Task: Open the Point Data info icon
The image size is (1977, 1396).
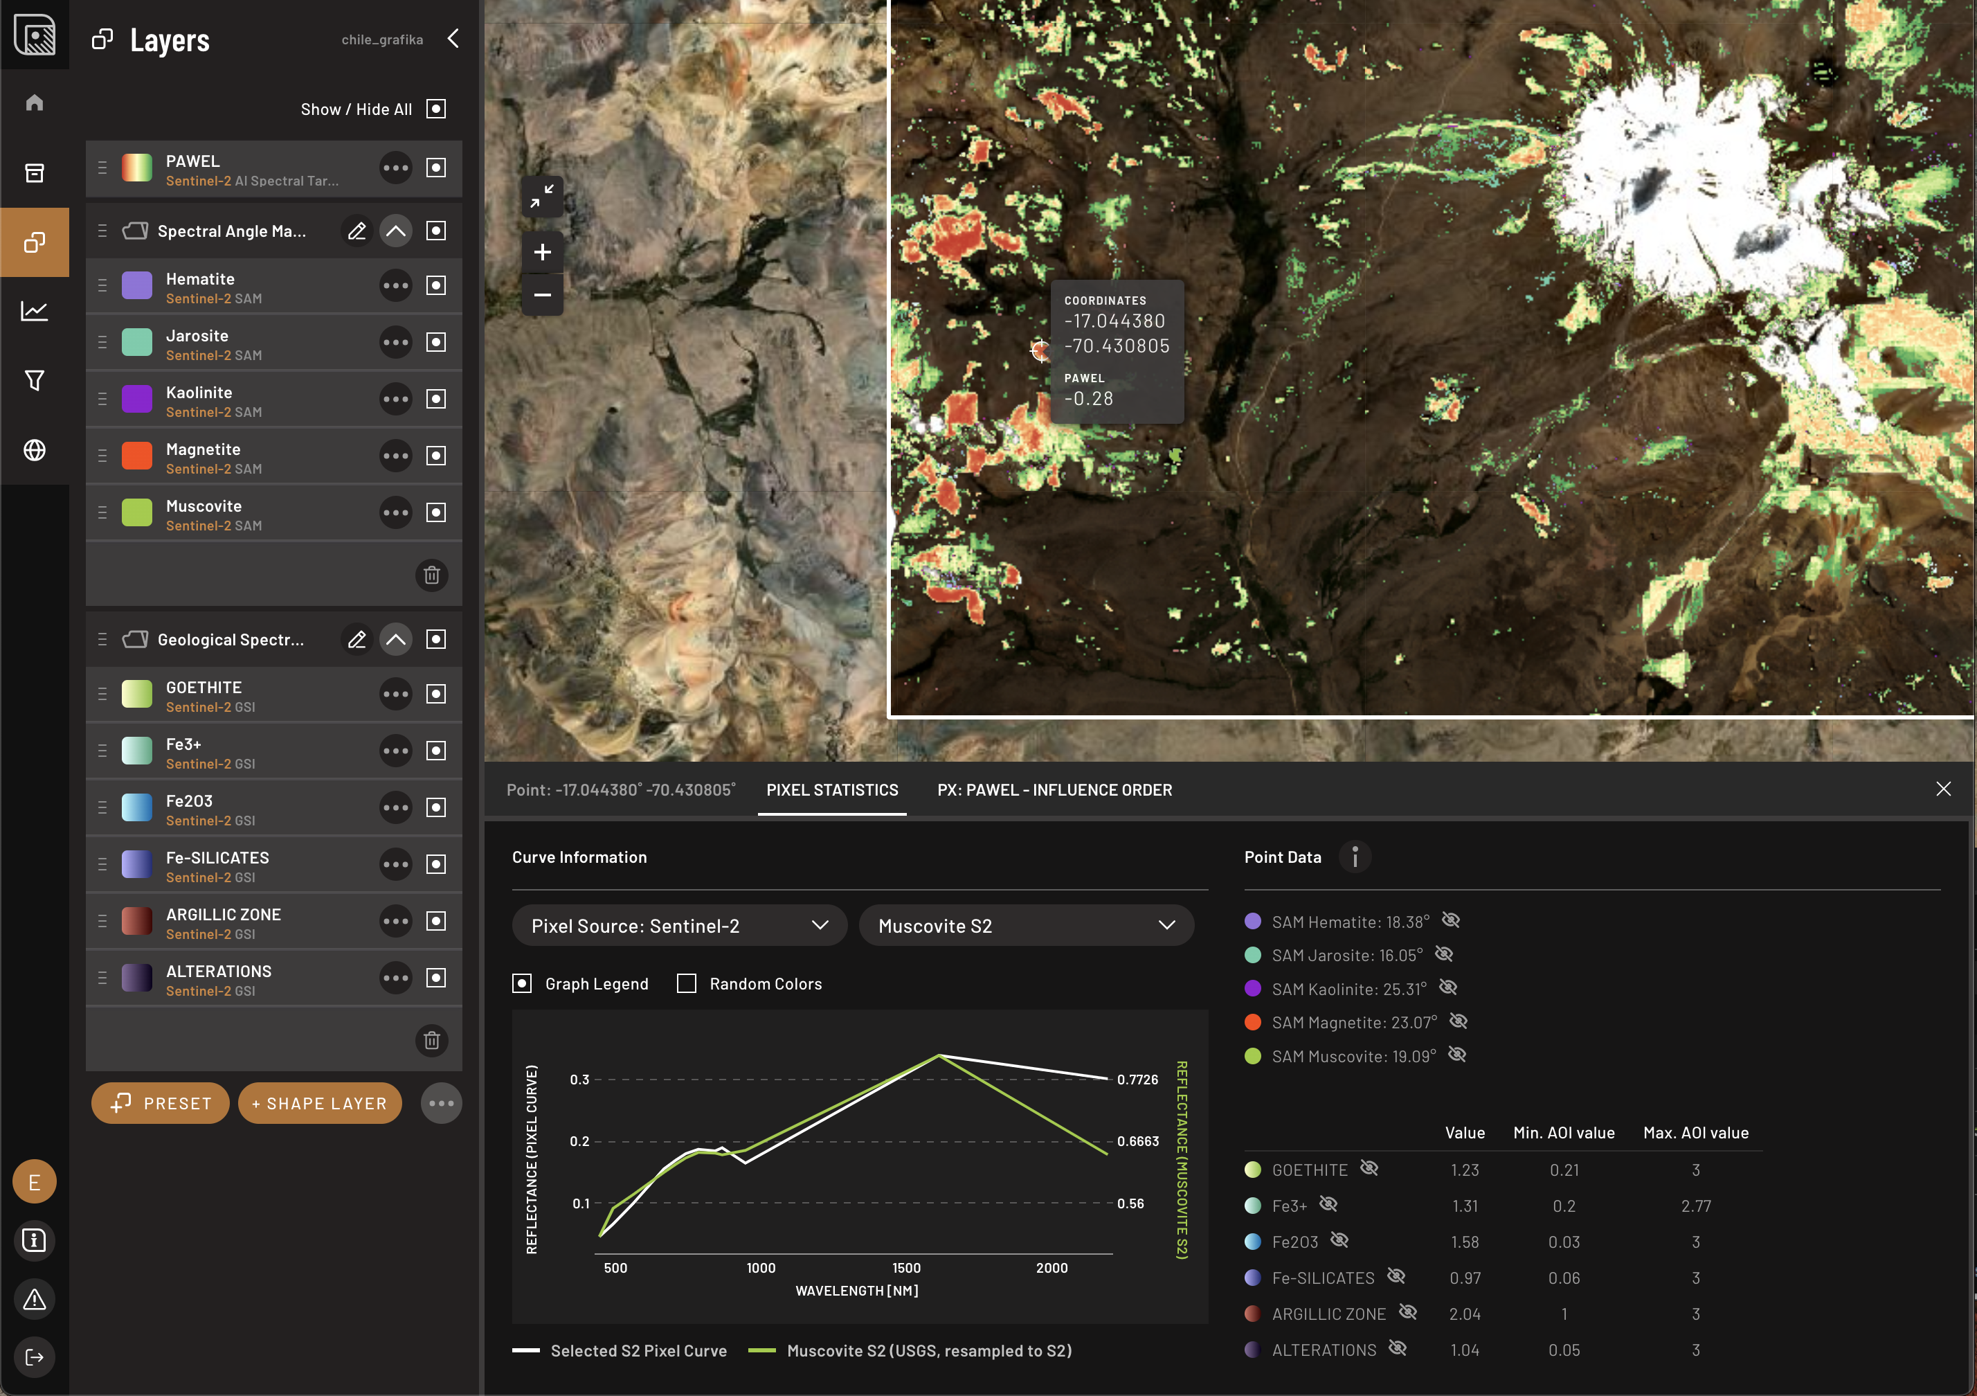Action: pyautogui.click(x=1355, y=857)
